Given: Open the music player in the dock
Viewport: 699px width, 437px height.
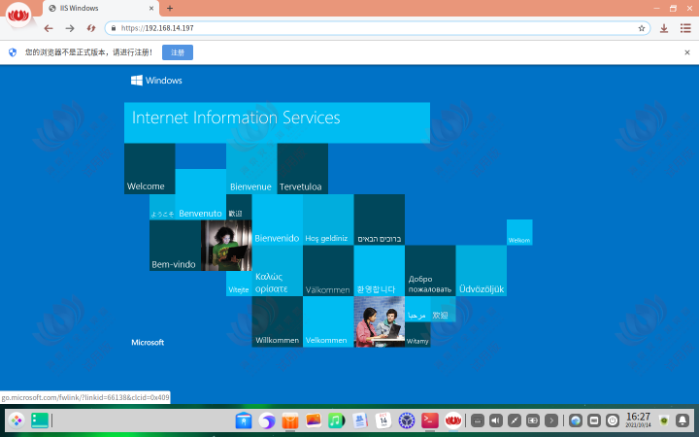Looking at the screenshot, I should point(336,420).
